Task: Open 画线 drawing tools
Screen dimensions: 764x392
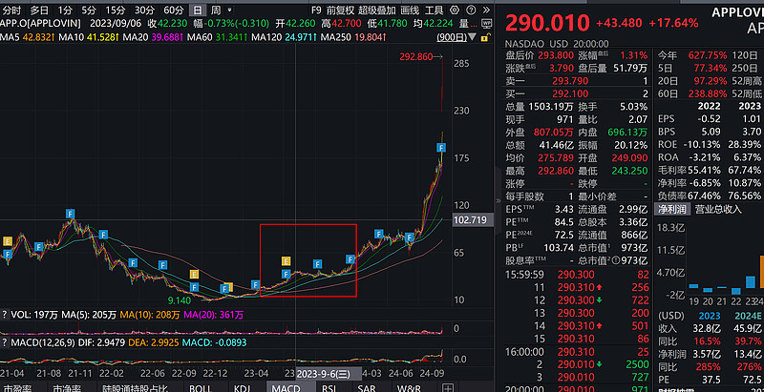Action: point(410,10)
